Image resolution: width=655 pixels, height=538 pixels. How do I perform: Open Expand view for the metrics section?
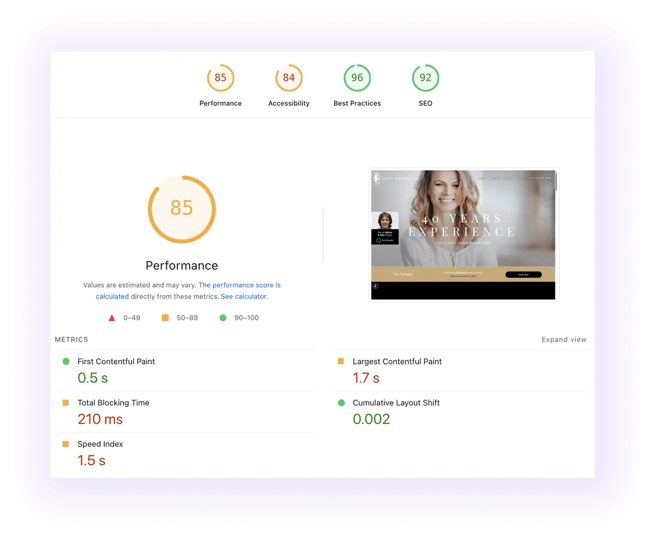click(x=564, y=339)
